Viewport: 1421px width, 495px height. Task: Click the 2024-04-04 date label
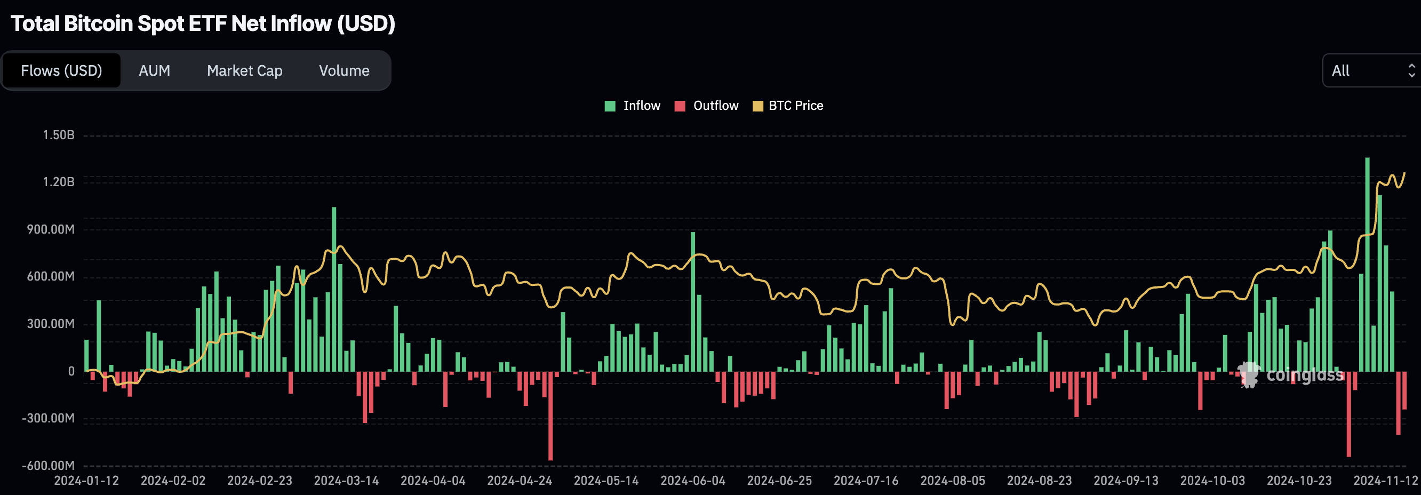(433, 481)
